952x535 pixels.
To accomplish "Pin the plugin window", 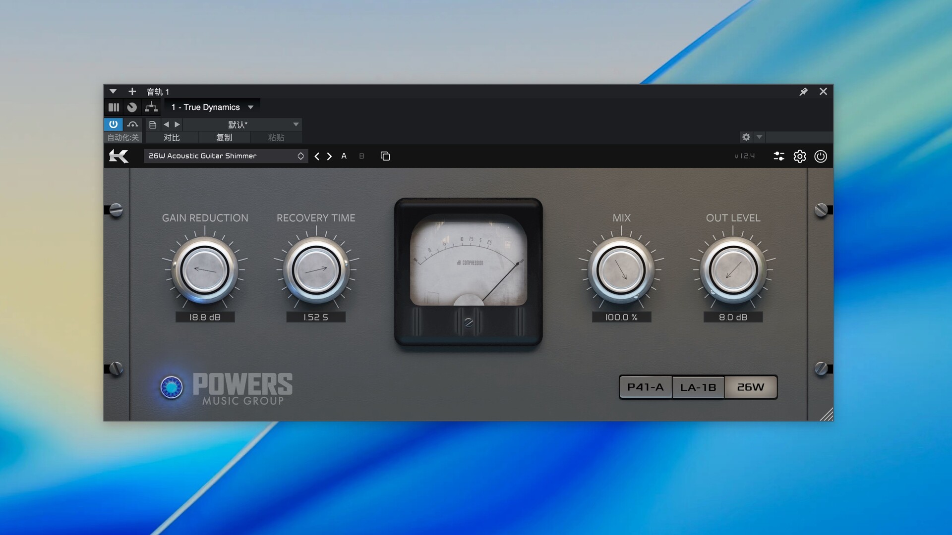I will point(803,92).
